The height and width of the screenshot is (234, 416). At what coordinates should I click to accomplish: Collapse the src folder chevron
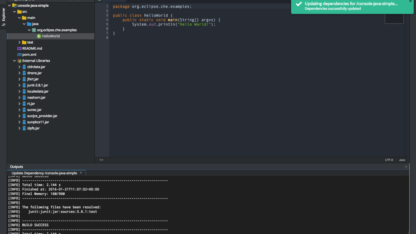[14, 12]
